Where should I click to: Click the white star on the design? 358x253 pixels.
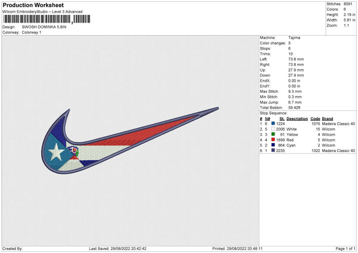point(56,152)
